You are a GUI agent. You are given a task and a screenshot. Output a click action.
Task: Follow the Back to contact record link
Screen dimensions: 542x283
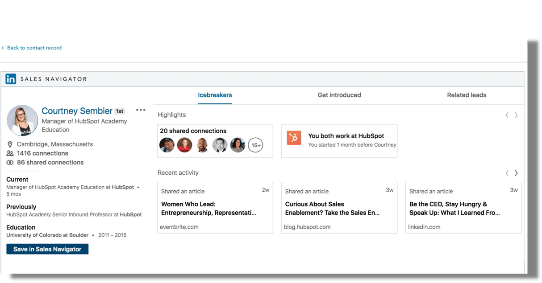point(34,48)
